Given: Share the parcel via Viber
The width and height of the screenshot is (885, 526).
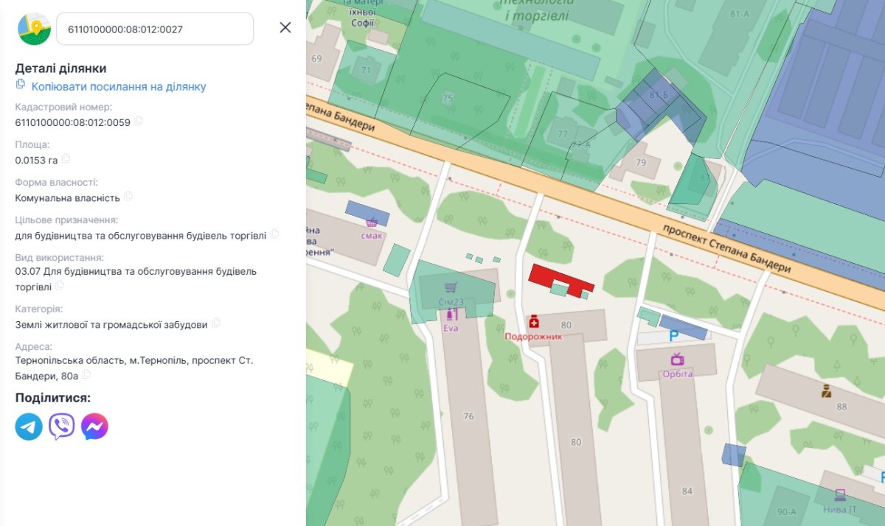Looking at the screenshot, I should click(62, 427).
